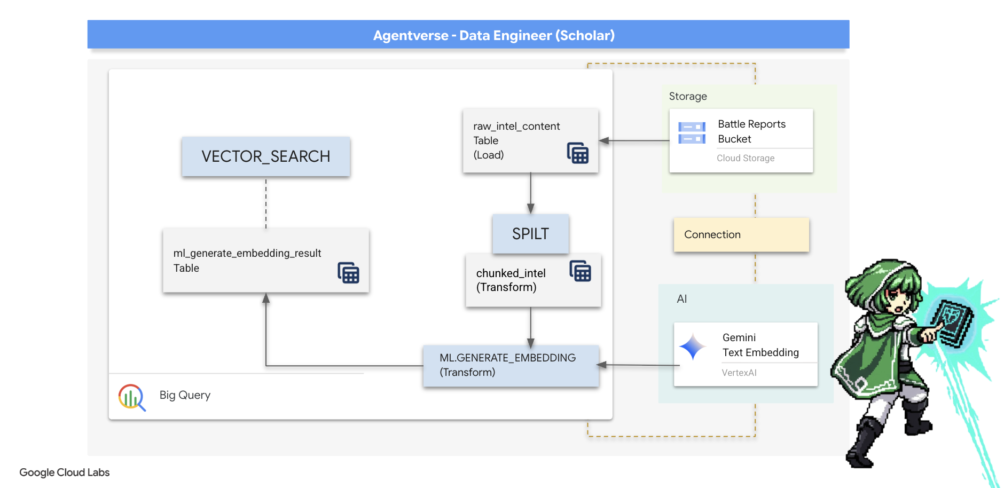Click the Storage group heading
Viewport: 1004px width, 488px height.
pos(688,96)
